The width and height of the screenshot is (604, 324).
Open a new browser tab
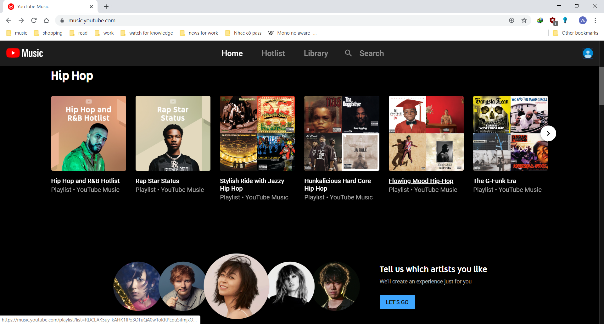106,7
